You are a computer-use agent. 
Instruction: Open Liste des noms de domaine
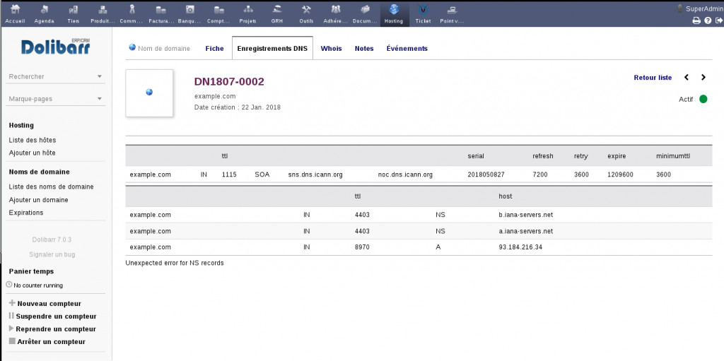tap(51, 187)
